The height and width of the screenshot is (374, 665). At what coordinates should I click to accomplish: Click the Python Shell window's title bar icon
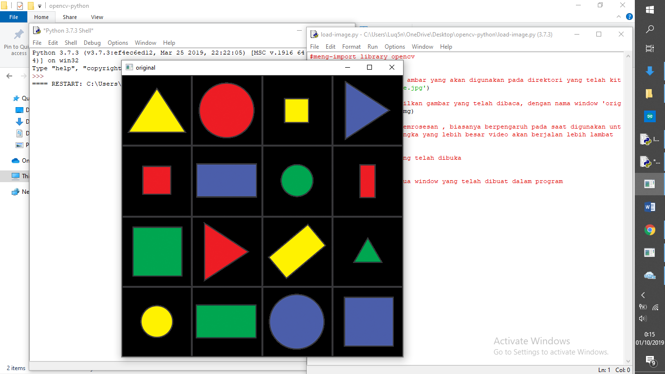pyautogui.click(x=37, y=30)
